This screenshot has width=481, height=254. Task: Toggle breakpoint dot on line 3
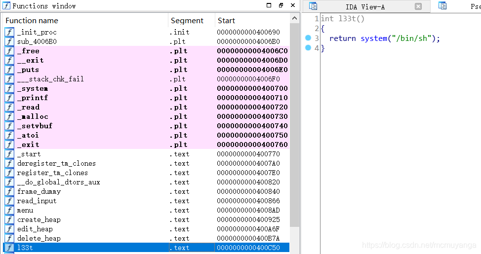click(x=308, y=38)
